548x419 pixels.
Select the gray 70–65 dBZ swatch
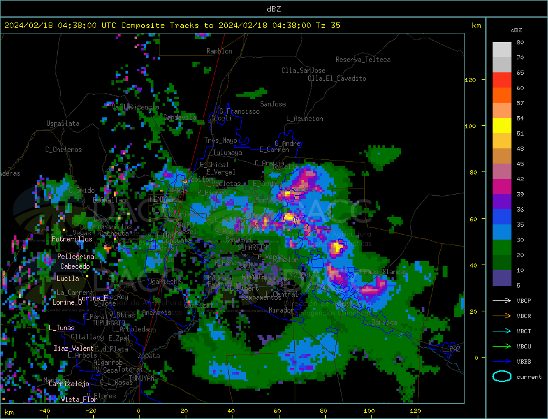pyautogui.click(x=502, y=65)
